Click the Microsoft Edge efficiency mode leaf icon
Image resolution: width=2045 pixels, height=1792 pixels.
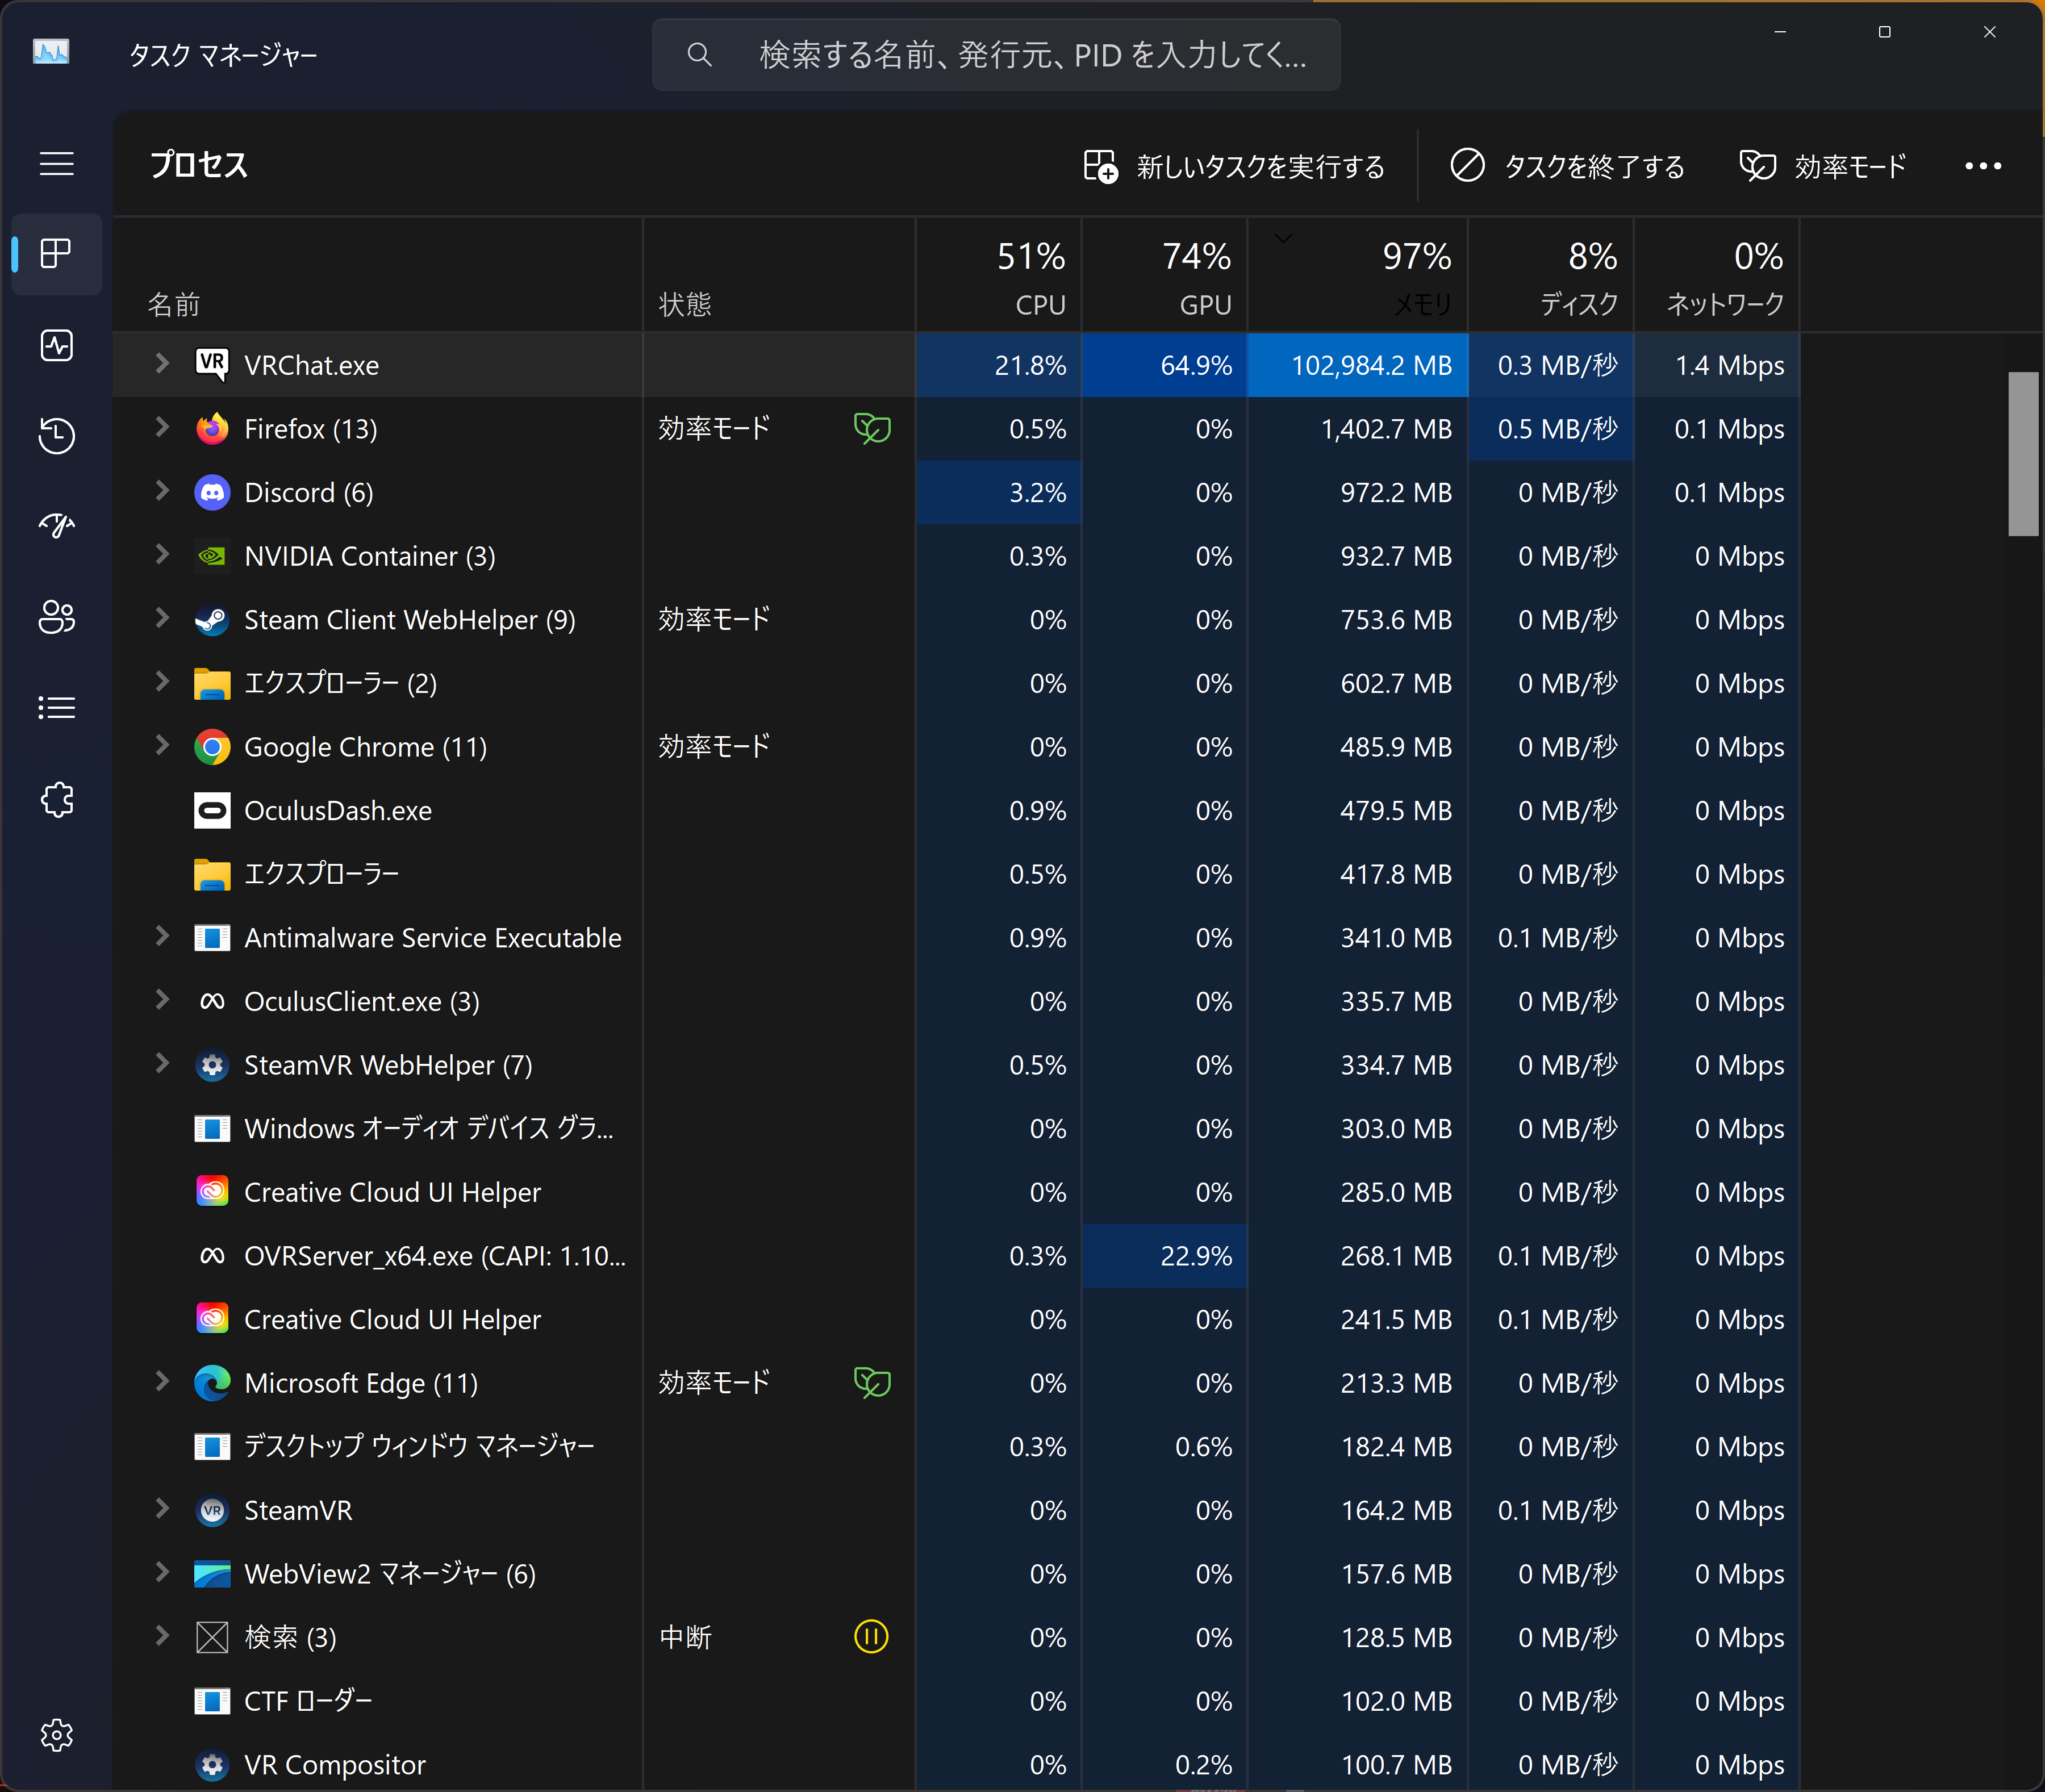pos(872,1383)
